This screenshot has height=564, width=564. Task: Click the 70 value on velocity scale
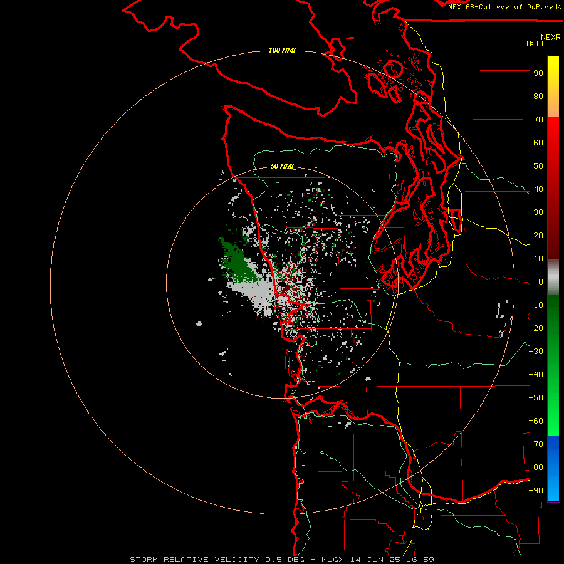[538, 120]
